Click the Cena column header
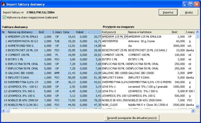 coord(69,32)
